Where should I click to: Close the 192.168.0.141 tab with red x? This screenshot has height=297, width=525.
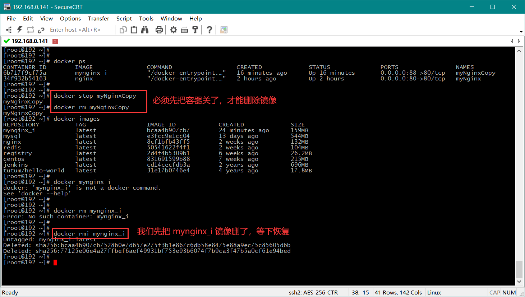click(55, 41)
